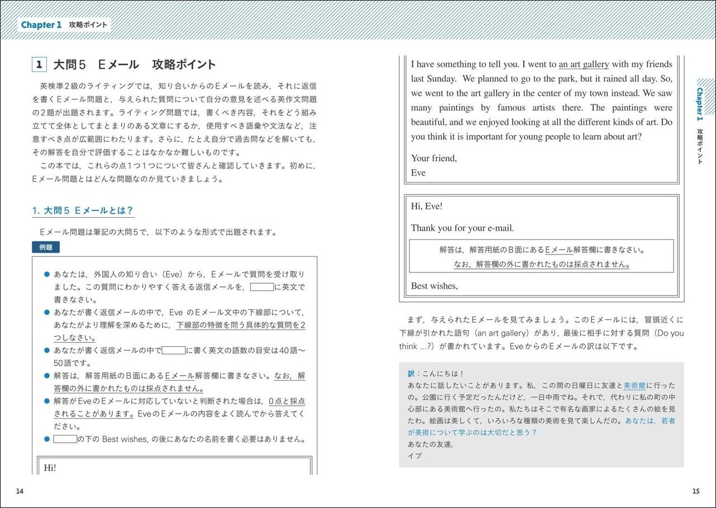Click 'Thank you for your e-mail.' line

coord(462,228)
